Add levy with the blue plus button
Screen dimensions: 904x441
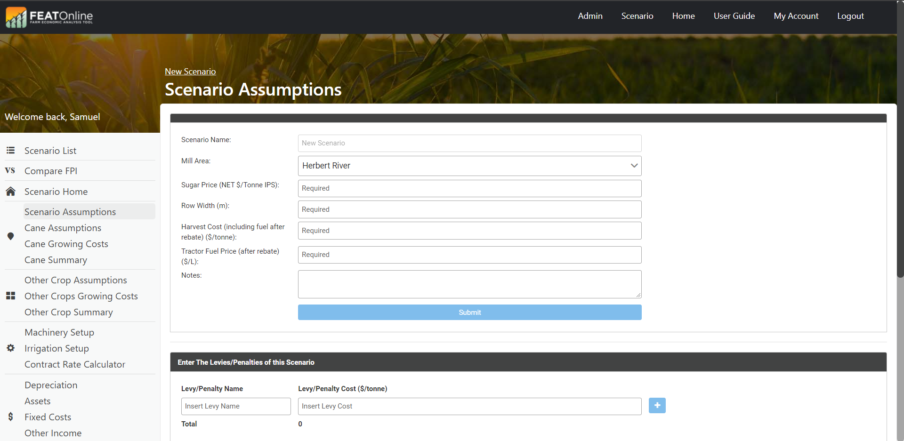pyautogui.click(x=657, y=406)
